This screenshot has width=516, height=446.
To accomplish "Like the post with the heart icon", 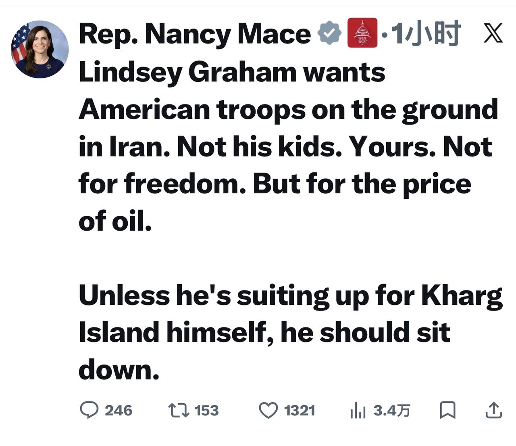I will click(268, 411).
